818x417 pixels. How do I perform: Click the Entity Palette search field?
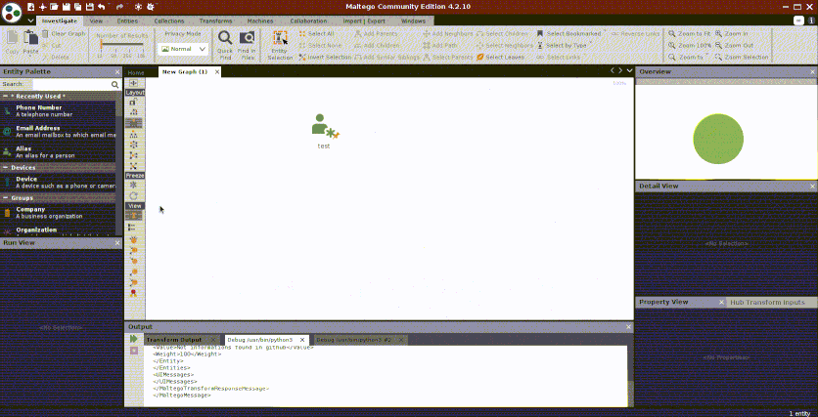(x=71, y=84)
